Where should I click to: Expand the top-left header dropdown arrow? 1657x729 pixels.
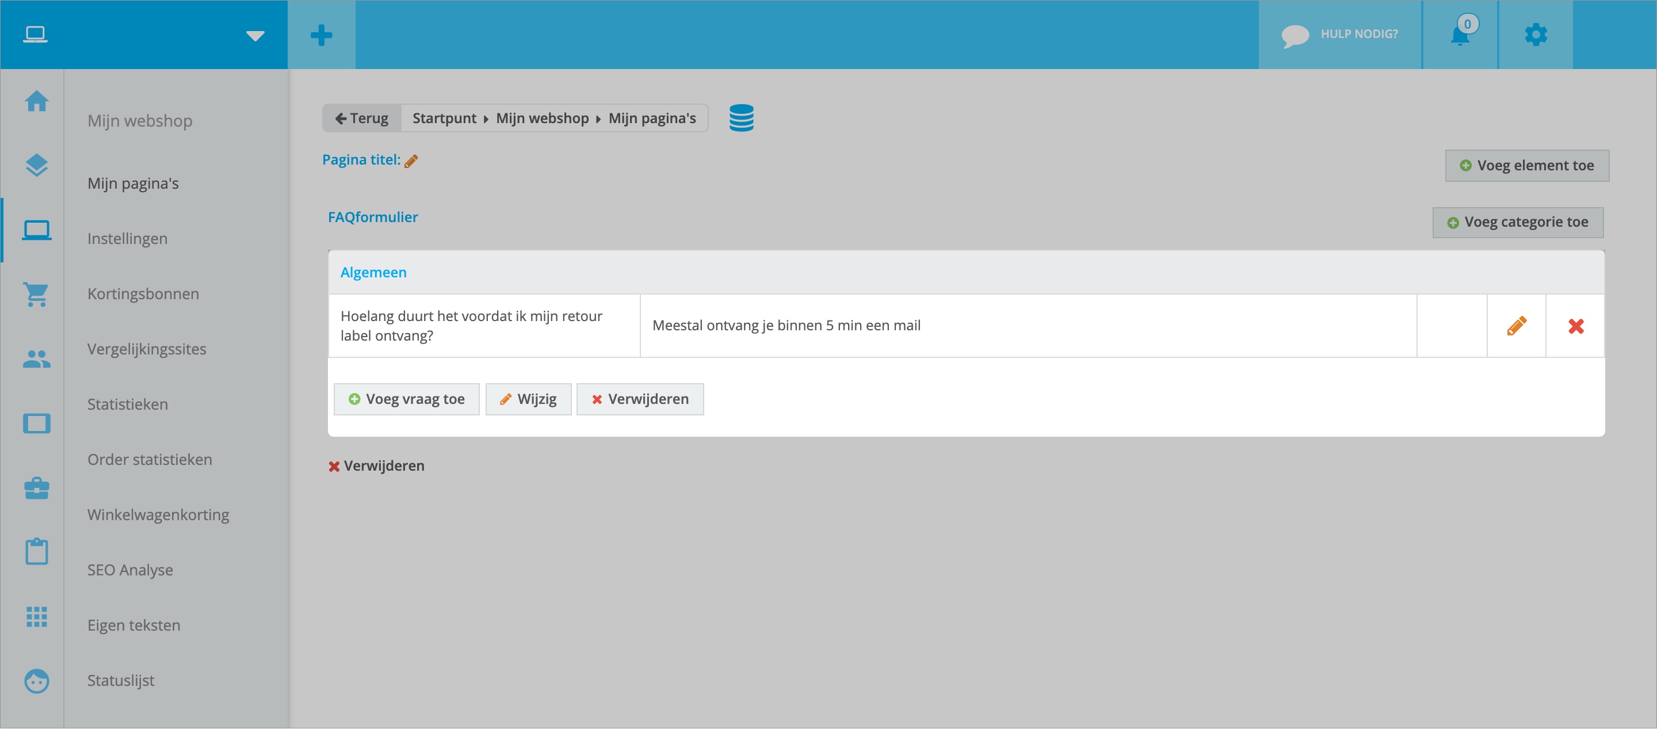(x=255, y=36)
